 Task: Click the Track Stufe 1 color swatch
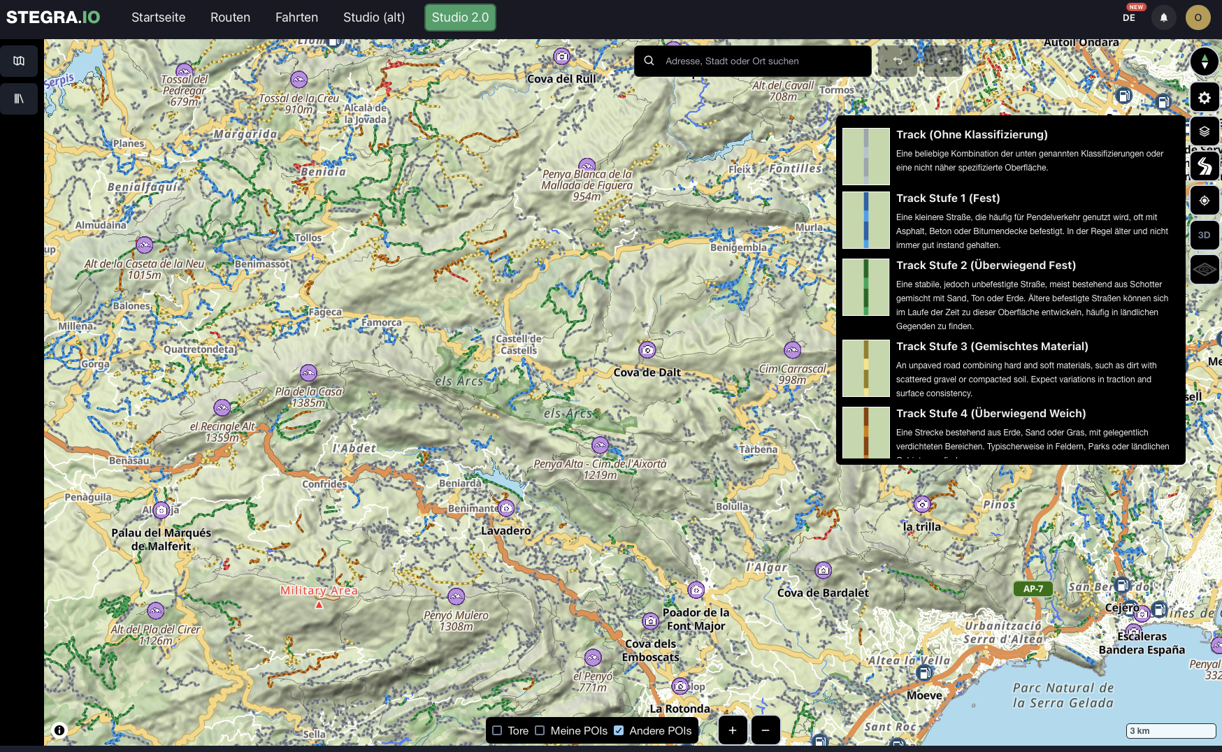click(865, 220)
